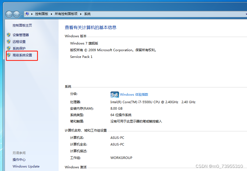The height and width of the screenshot is (171, 247).
Task: Open the recent pages dropdown beside Forward
Action: click(22, 14)
